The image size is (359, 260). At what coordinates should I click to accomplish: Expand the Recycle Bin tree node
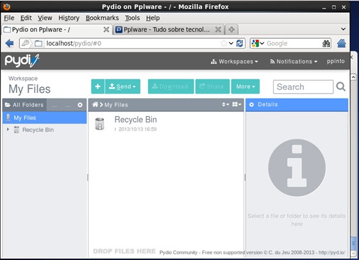tap(8, 129)
